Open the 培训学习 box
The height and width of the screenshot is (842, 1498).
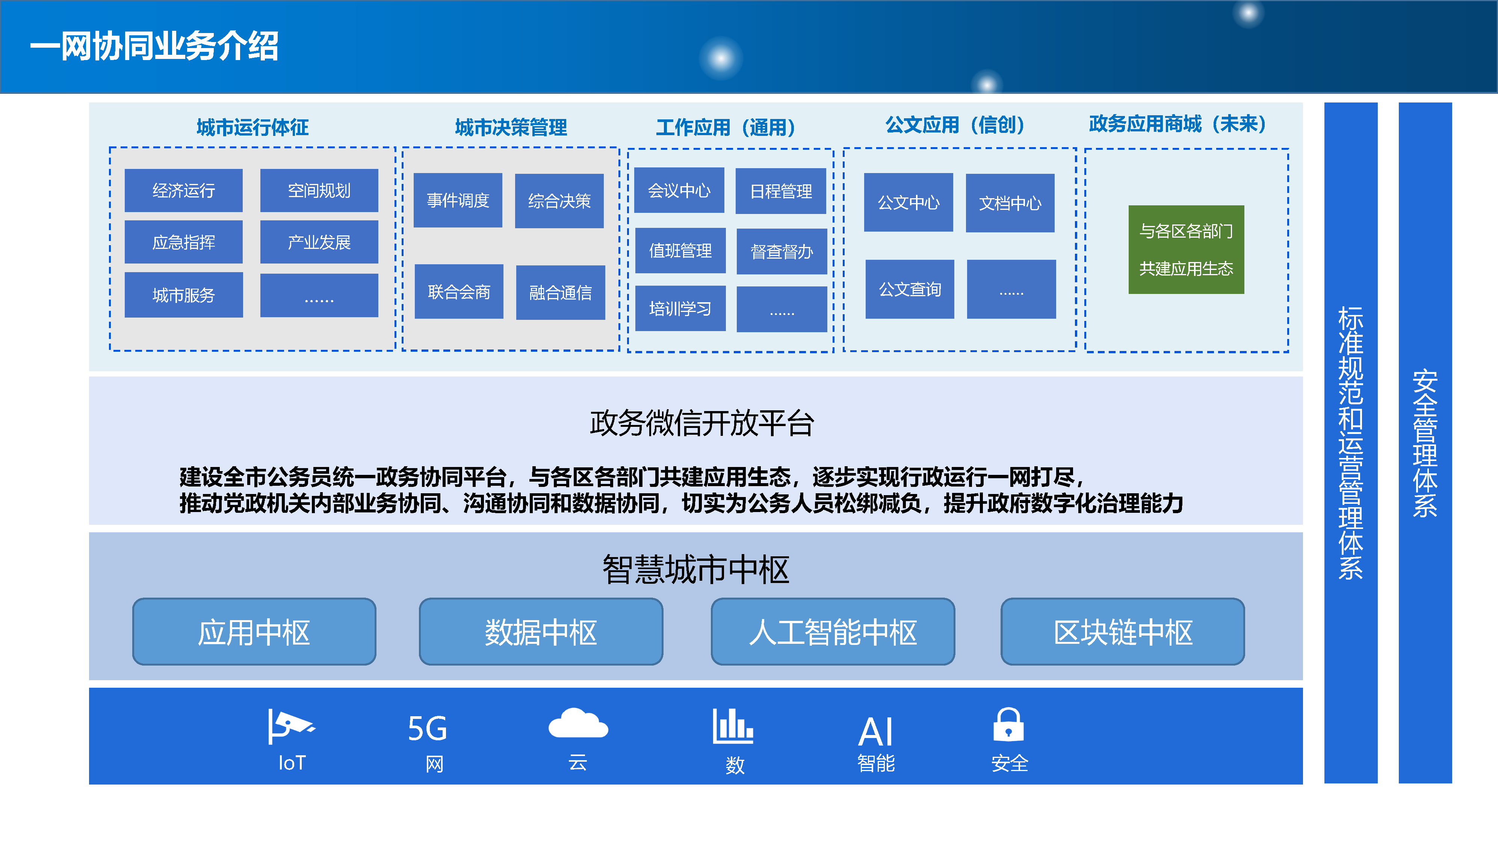point(680,309)
